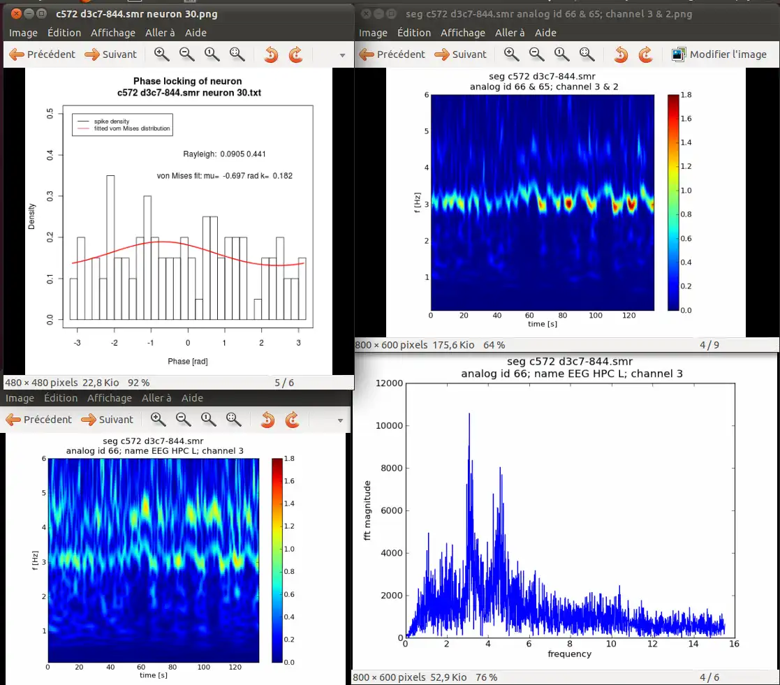This screenshot has width=780, height=685.
Task: Show channel 3 & 2 image at normal size
Action: (x=561, y=54)
